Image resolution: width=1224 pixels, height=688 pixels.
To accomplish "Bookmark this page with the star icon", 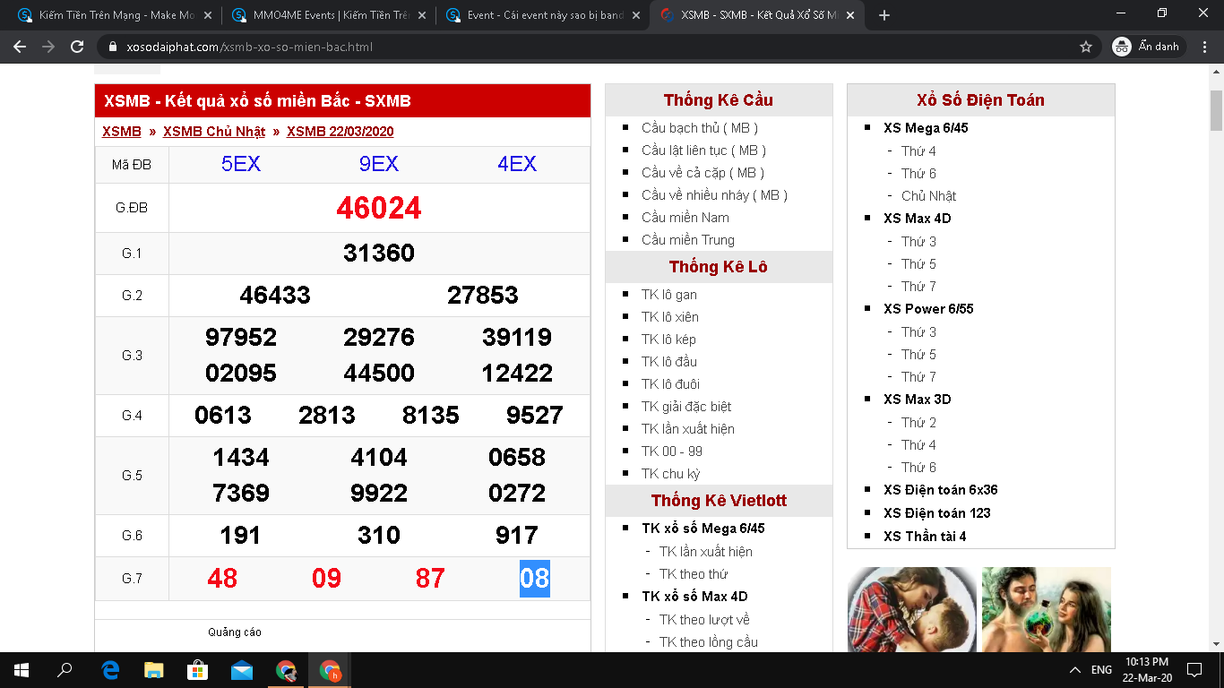I will coord(1086,47).
